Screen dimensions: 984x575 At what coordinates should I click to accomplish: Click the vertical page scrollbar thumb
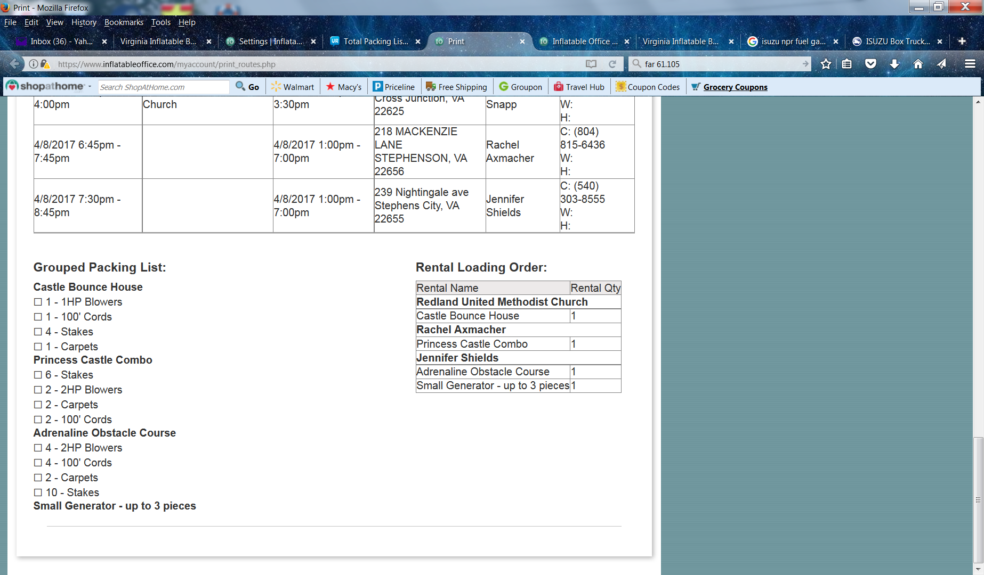978,499
